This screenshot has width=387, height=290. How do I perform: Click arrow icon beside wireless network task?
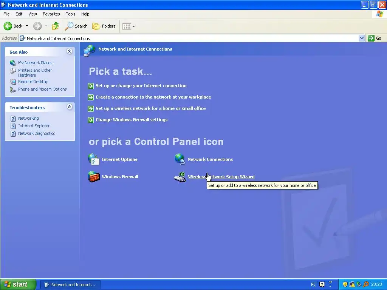pos(91,108)
